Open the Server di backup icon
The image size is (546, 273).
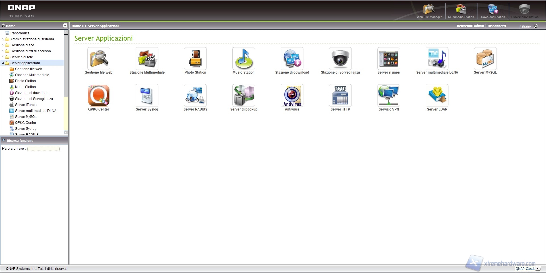point(243,96)
